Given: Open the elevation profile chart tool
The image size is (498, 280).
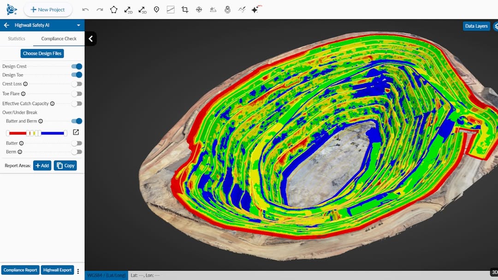Looking at the screenshot, I should (171, 10).
